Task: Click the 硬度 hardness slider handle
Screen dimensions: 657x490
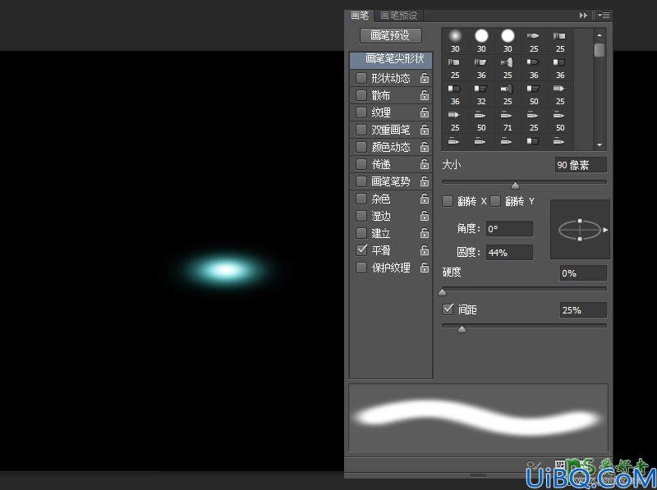Action: coord(443,292)
